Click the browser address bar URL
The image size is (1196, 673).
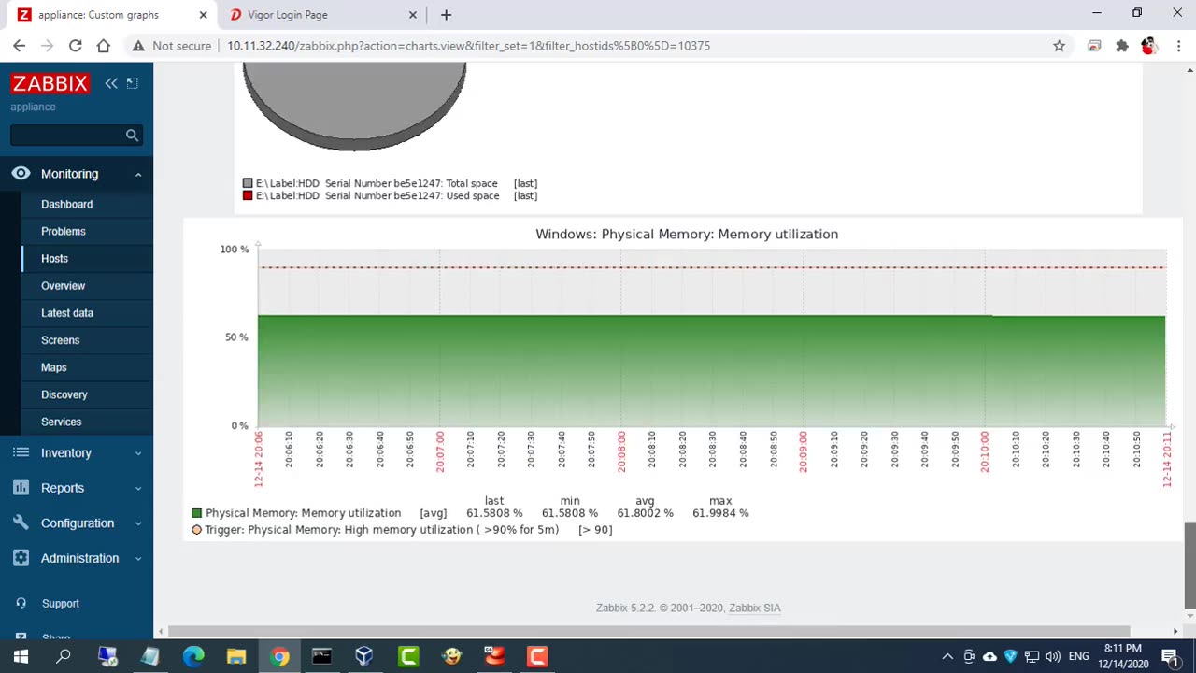click(x=468, y=46)
